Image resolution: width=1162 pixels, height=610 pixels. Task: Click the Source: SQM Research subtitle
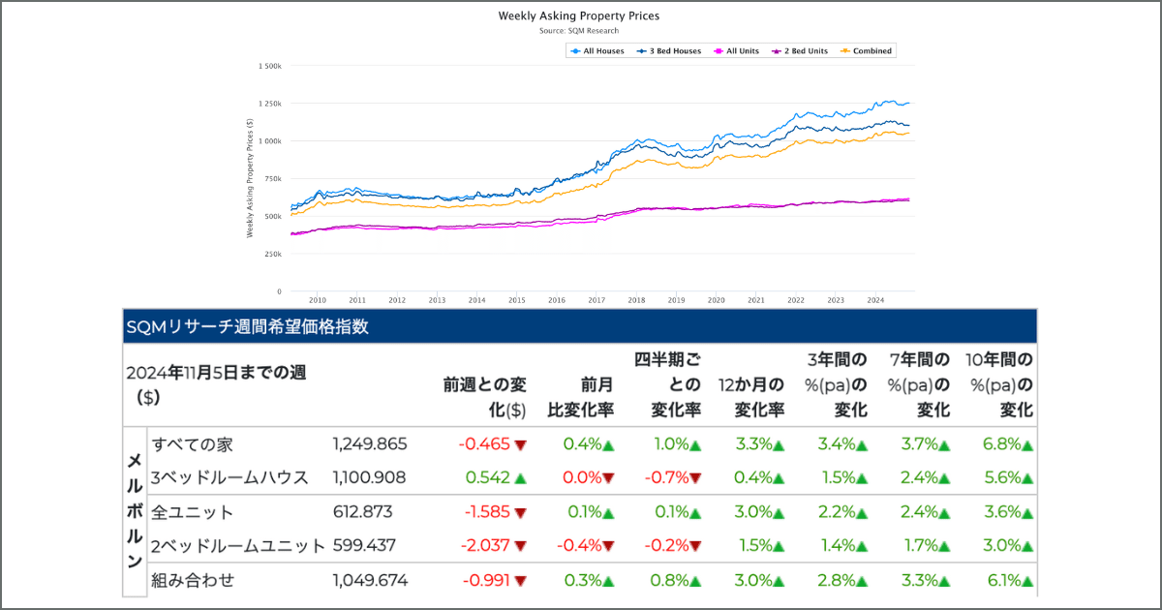579,31
